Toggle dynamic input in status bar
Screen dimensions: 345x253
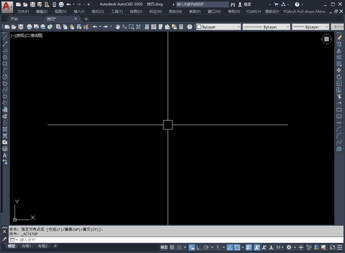pyautogui.click(x=192, y=247)
